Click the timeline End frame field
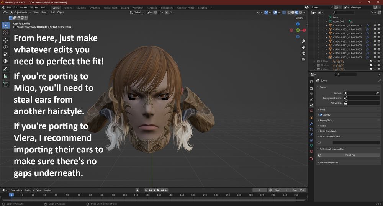Image resolution: width=383 pixels, height=206 pixels. tap(298, 190)
